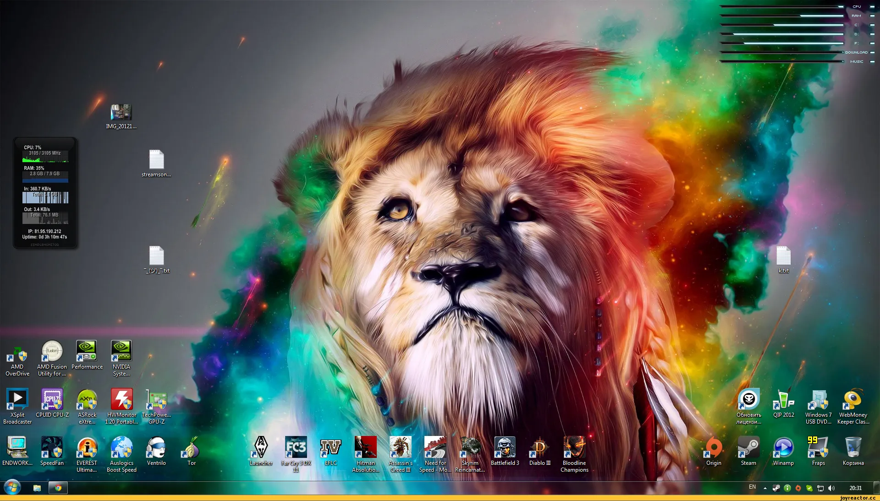Launch ASRock eXtreme tuner icon

pyautogui.click(x=87, y=406)
